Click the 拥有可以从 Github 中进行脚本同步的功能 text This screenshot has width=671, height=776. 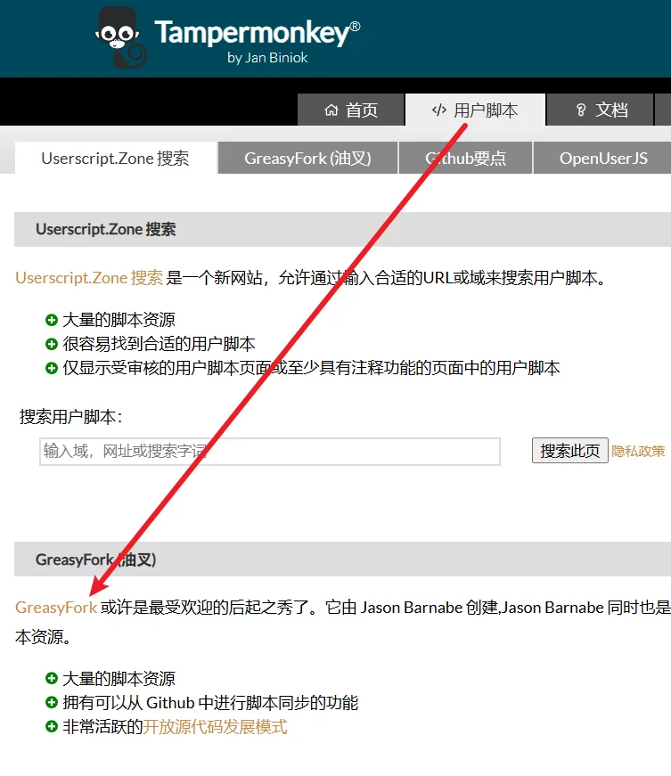point(210,702)
